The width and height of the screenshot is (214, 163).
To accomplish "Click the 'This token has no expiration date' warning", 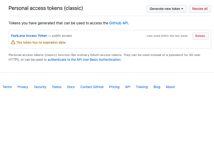I will tap(41, 43).
